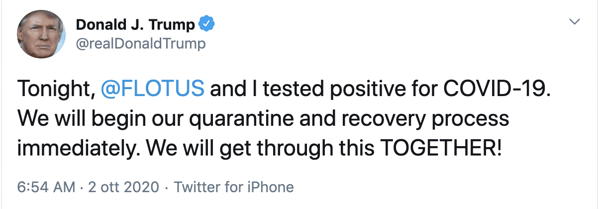Click the word TOGETHER! in the tweet

pos(437,147)
